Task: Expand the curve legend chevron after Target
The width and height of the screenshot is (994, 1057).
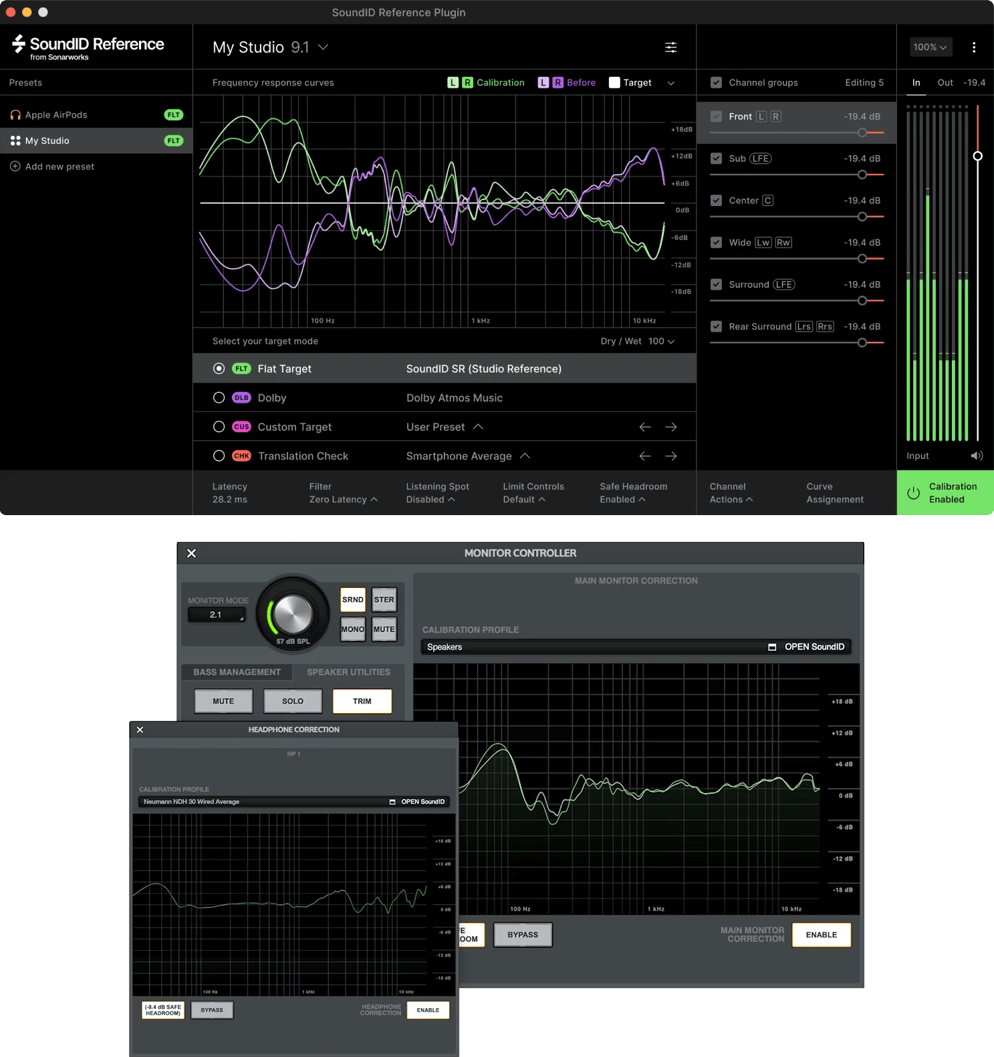Action: coord(671,83)
